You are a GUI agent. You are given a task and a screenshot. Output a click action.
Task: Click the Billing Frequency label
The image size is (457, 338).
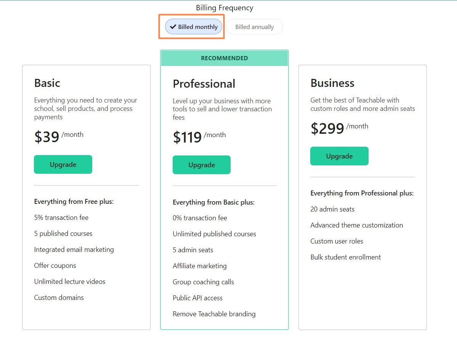[x=224, y=8]
